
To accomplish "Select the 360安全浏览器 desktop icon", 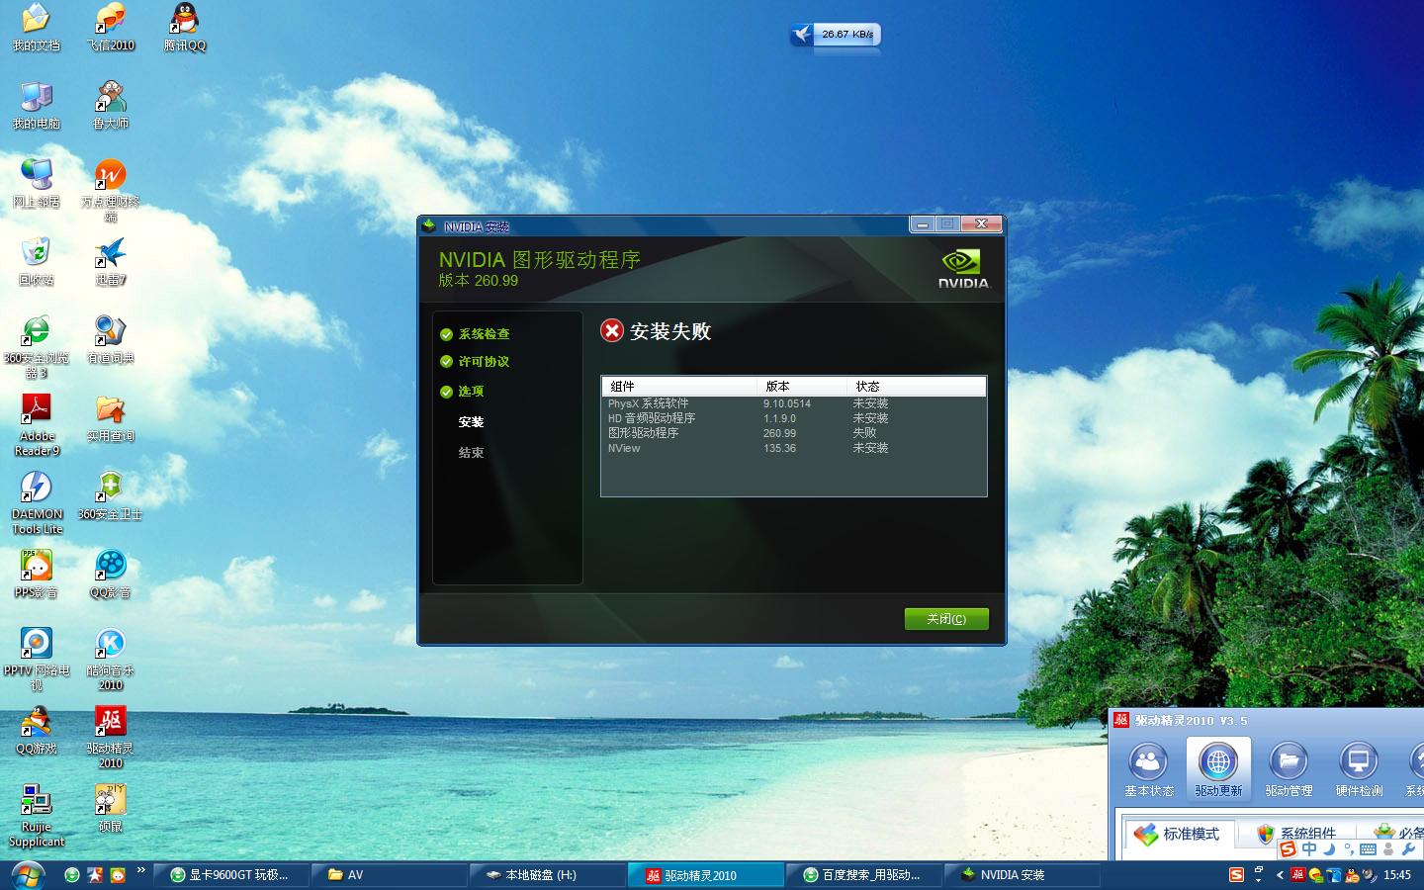I will pyautogui.click(x=36, y=347).
